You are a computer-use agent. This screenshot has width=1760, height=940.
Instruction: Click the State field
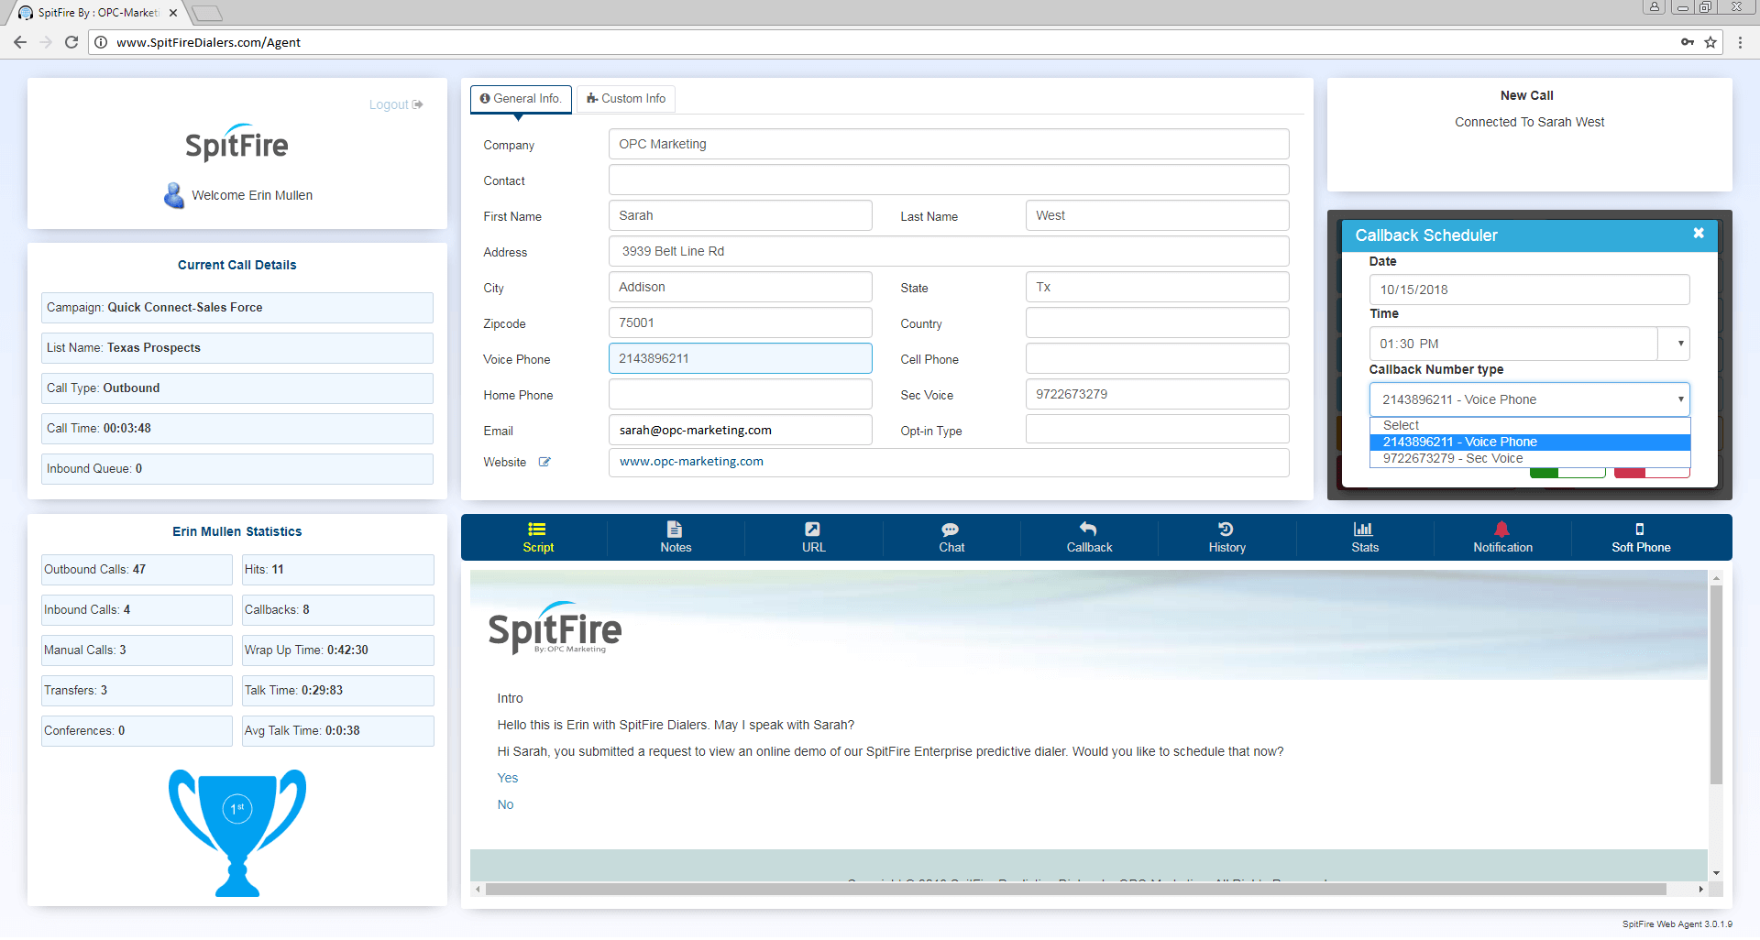point(1157,287)
